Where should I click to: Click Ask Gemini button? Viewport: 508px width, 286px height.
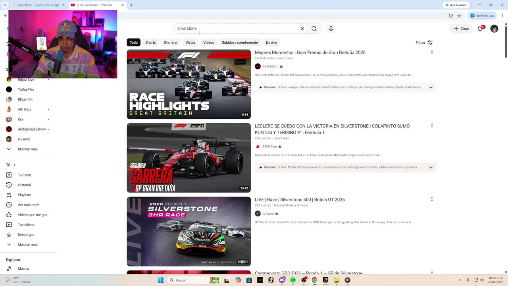click(x=456, y=5)
